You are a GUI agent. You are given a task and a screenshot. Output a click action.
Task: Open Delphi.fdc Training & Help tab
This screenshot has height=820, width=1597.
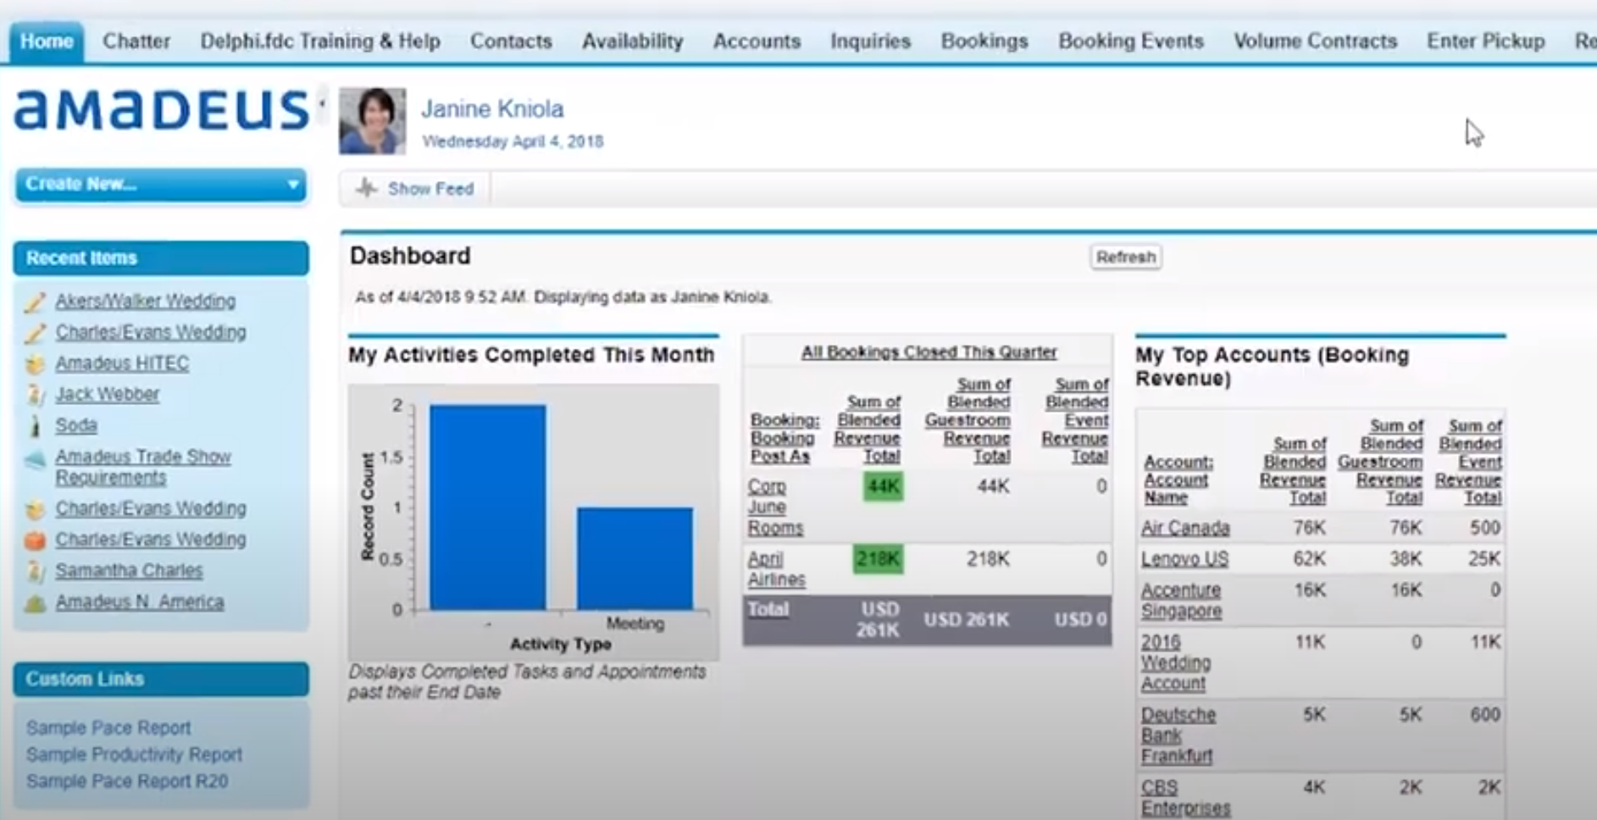(320, 41)
